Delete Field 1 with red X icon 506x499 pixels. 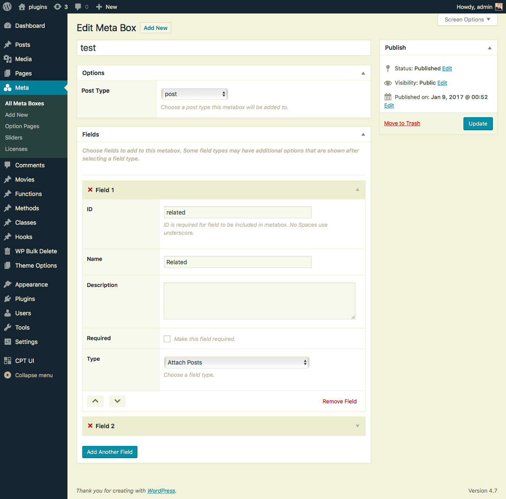(x=90, y=190)
